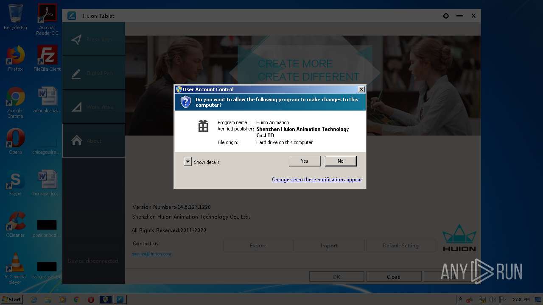Click the Huion crown logo

click(459, 238)
